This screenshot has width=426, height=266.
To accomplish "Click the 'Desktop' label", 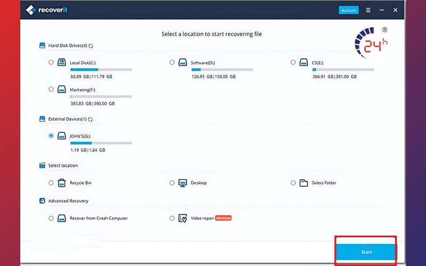I will (x=199, y=183).
